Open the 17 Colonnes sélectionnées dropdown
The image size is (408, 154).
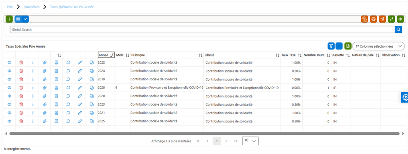pos(378,46)
